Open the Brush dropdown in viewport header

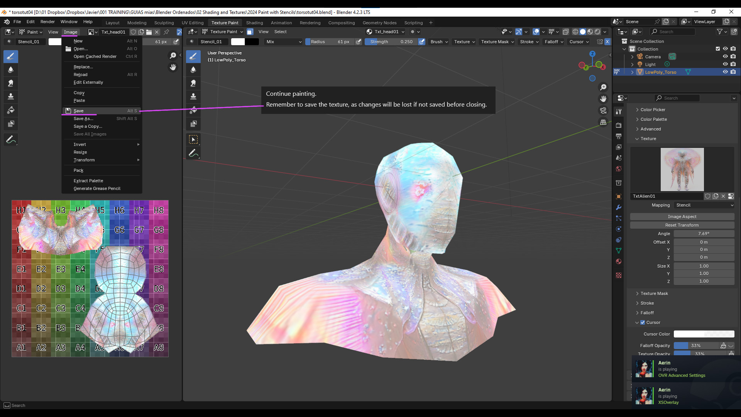(x=439, y=42)
